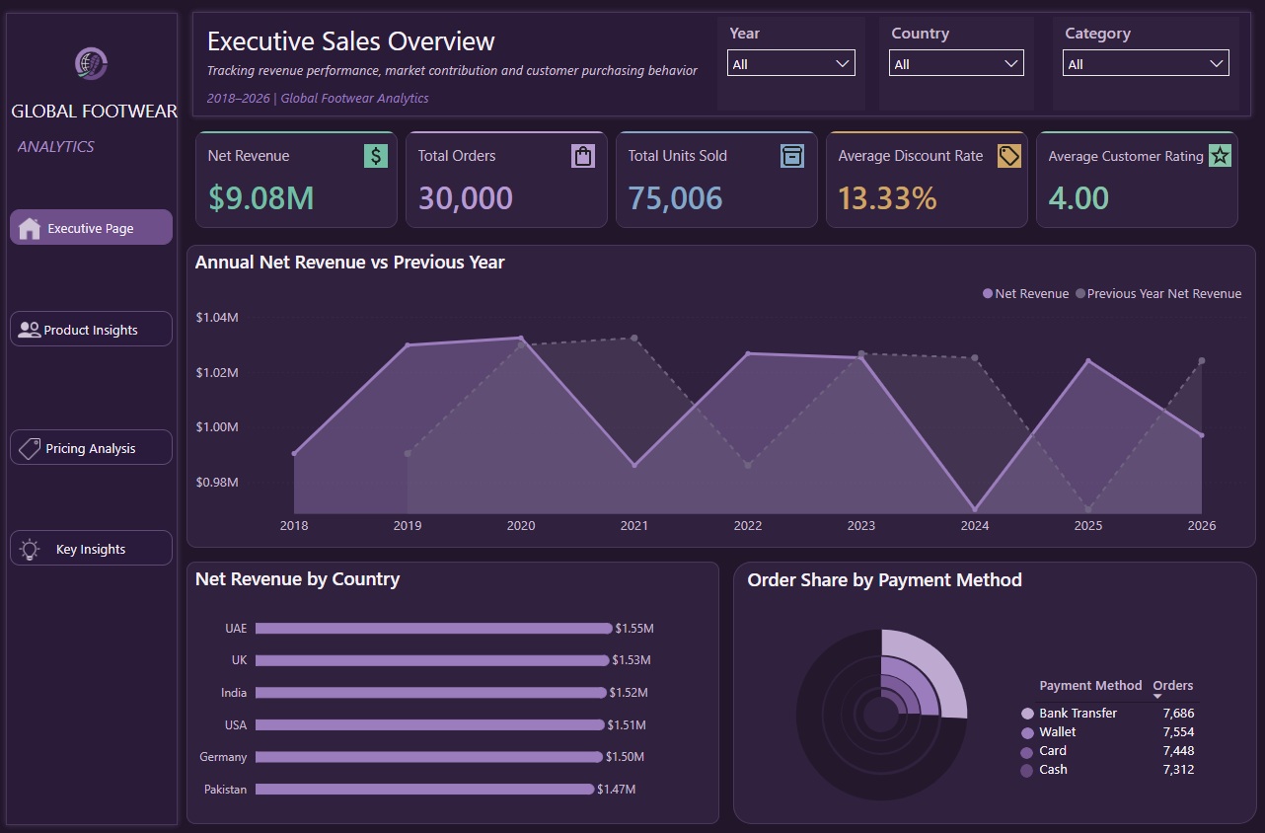This screenshot has width=1265, height=833.
Task: Click the outermost radial chart segment
Action: (x=931, y=664)
